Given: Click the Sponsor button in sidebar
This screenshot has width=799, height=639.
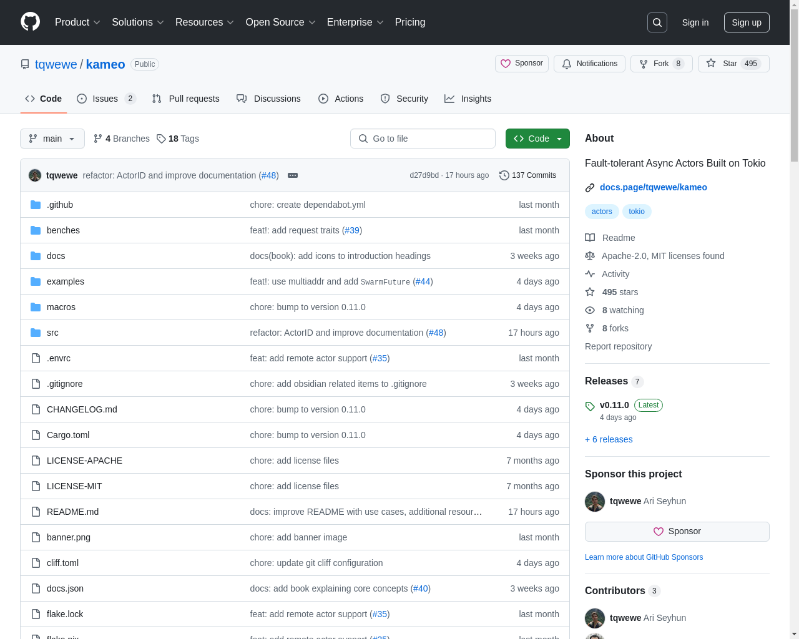Looking at the screenshot, I should [677, 532].
